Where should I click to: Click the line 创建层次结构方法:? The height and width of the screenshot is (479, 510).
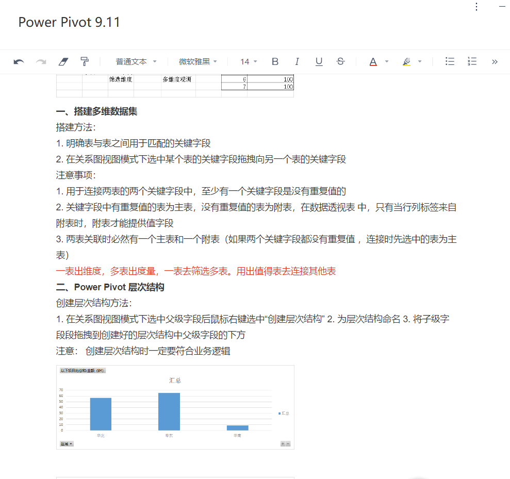[94, 303]
